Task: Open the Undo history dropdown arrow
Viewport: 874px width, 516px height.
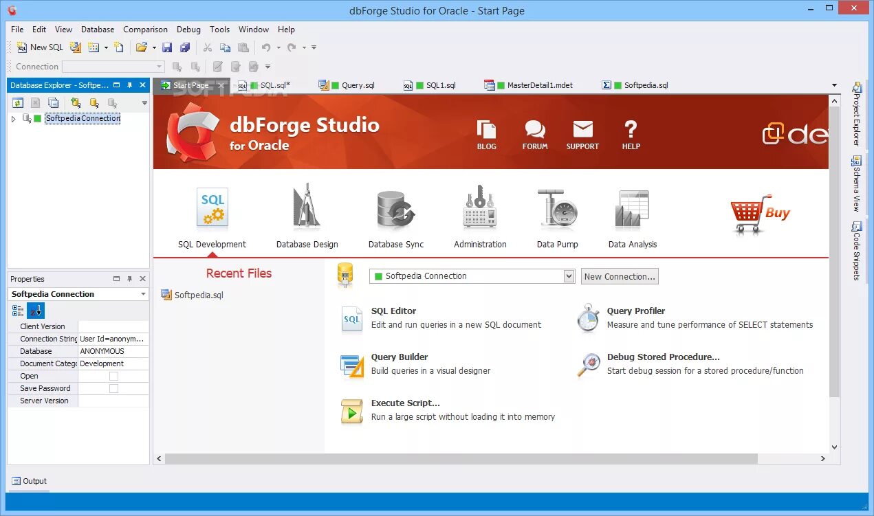Action: (278, 47)
